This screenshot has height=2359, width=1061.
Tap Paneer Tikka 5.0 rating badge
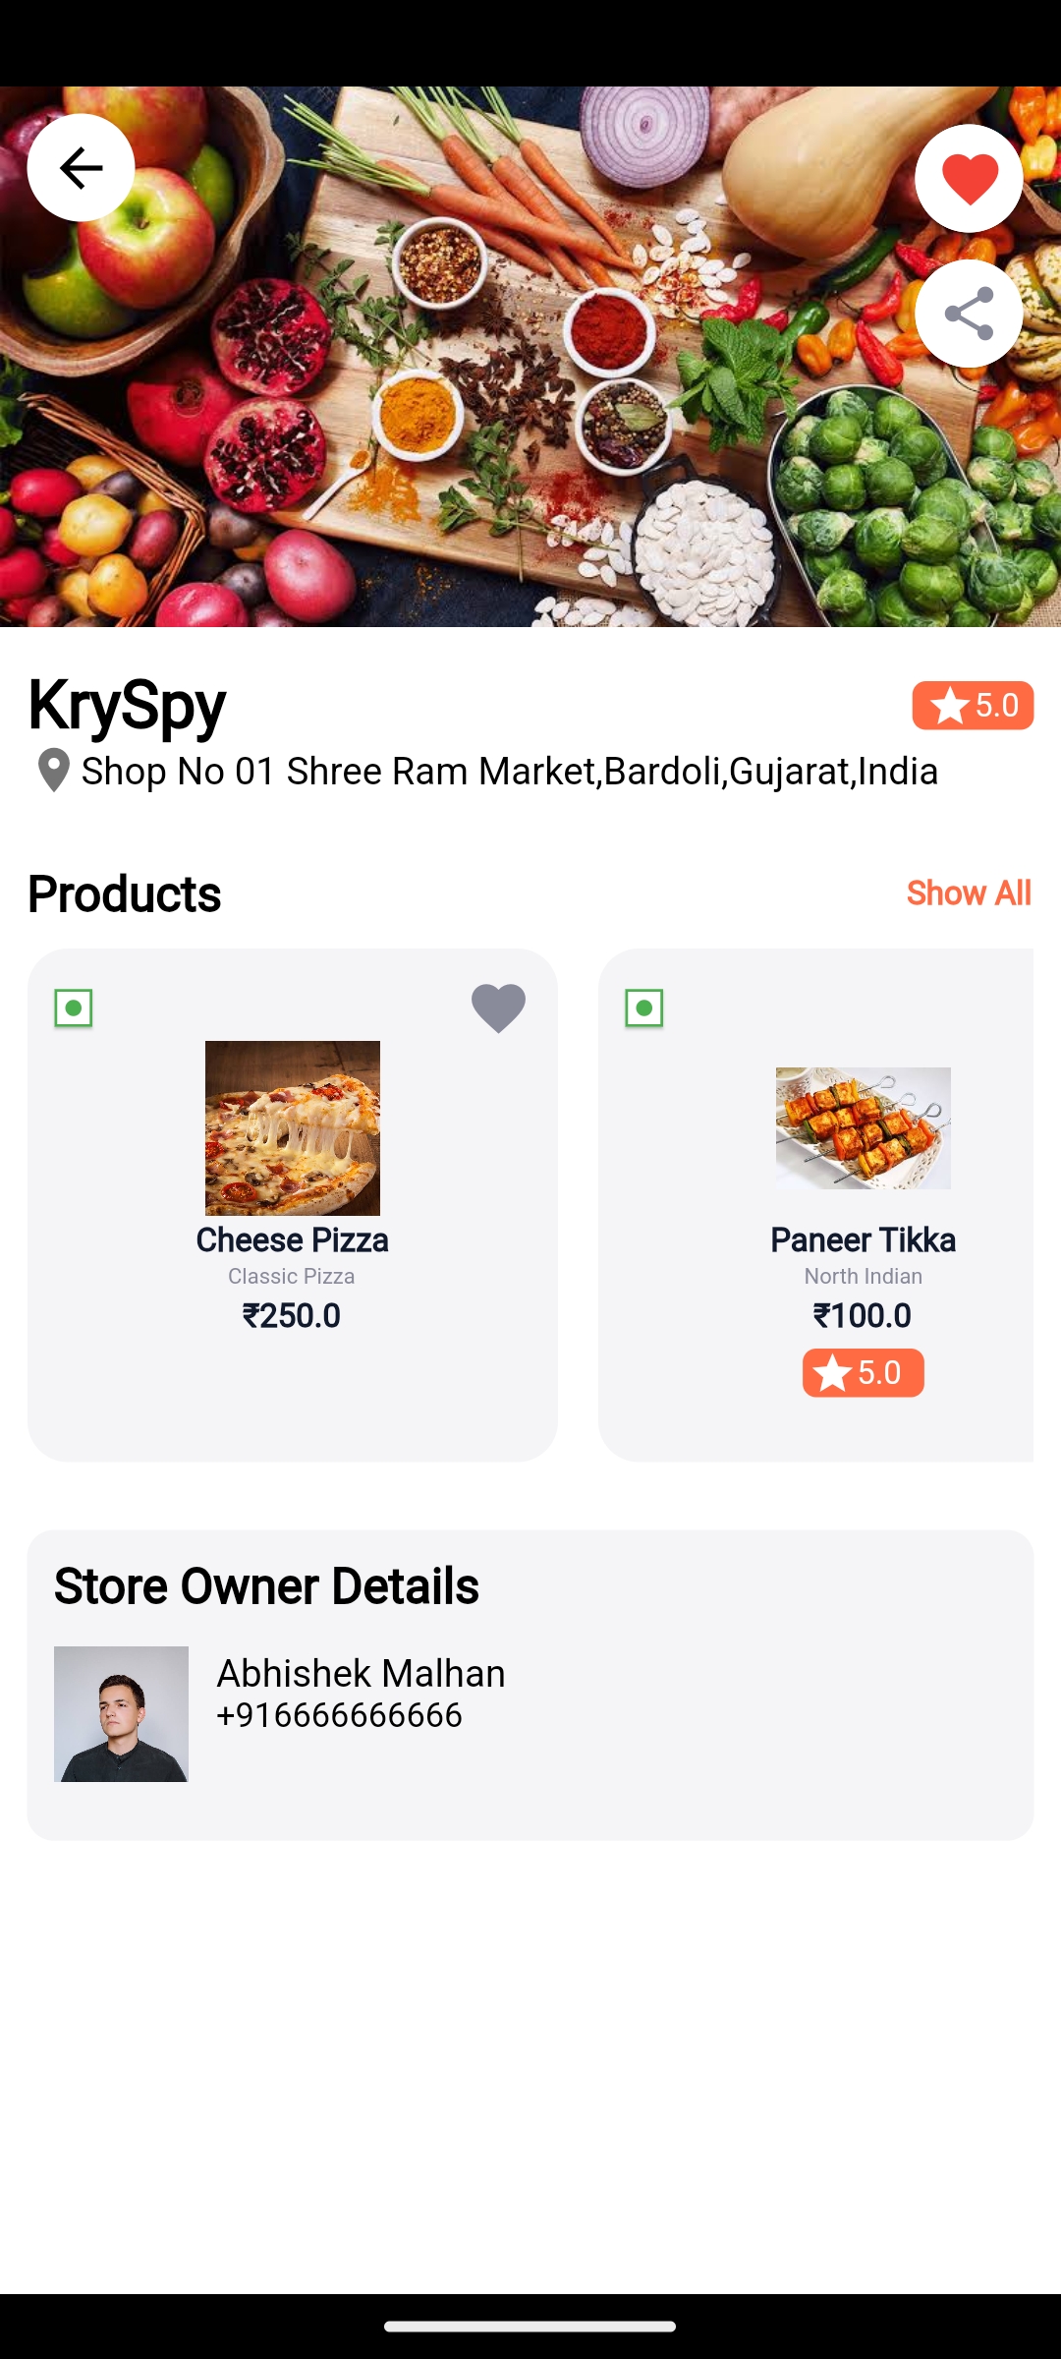tap(863, 1372)
